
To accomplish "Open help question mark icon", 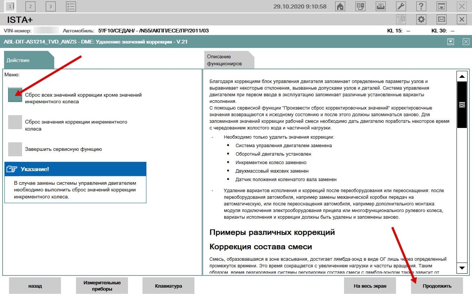I will (x=421, y=6).
